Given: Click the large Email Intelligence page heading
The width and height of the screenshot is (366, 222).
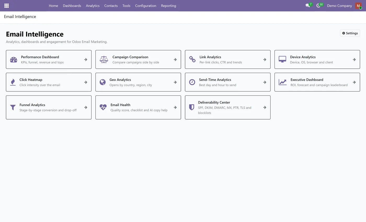Looking at the screenshot, I should 35,34.
